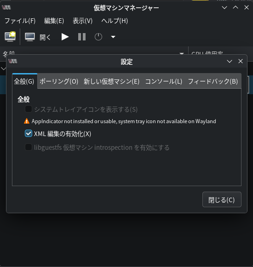Switch to the 新しい仮想マシン(E) tab

pyautogui.click(x=111, y=81)
